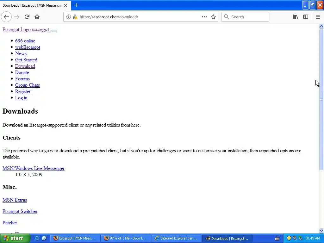Open the Windows Start menu
The image size is (324, 243).
15,238
